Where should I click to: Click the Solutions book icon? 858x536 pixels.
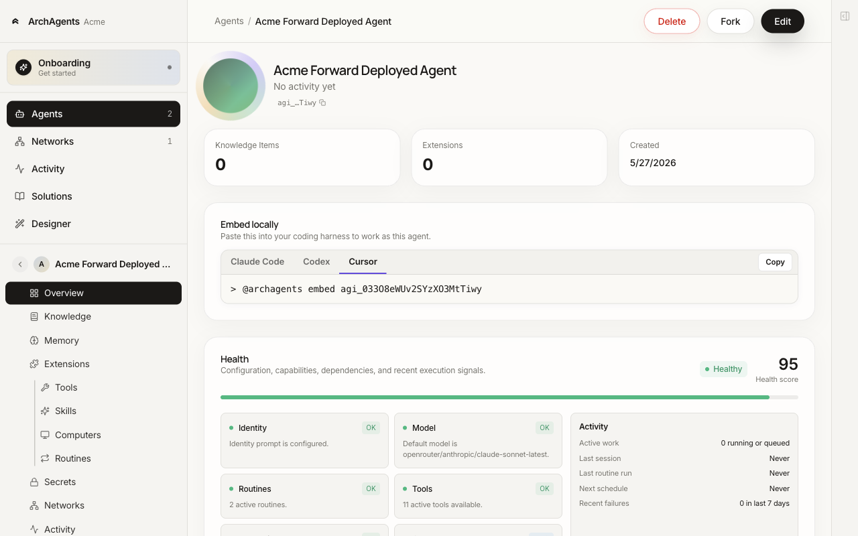pyautogui.click(x=20, y=196)
